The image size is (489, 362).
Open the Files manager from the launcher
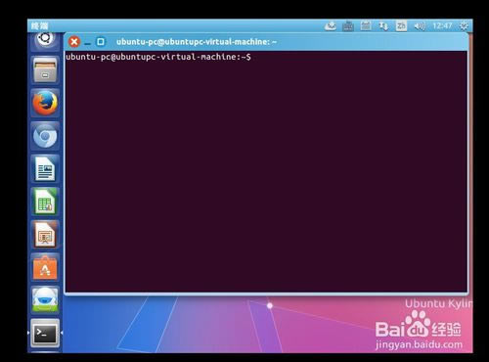[x=45, y=69]
